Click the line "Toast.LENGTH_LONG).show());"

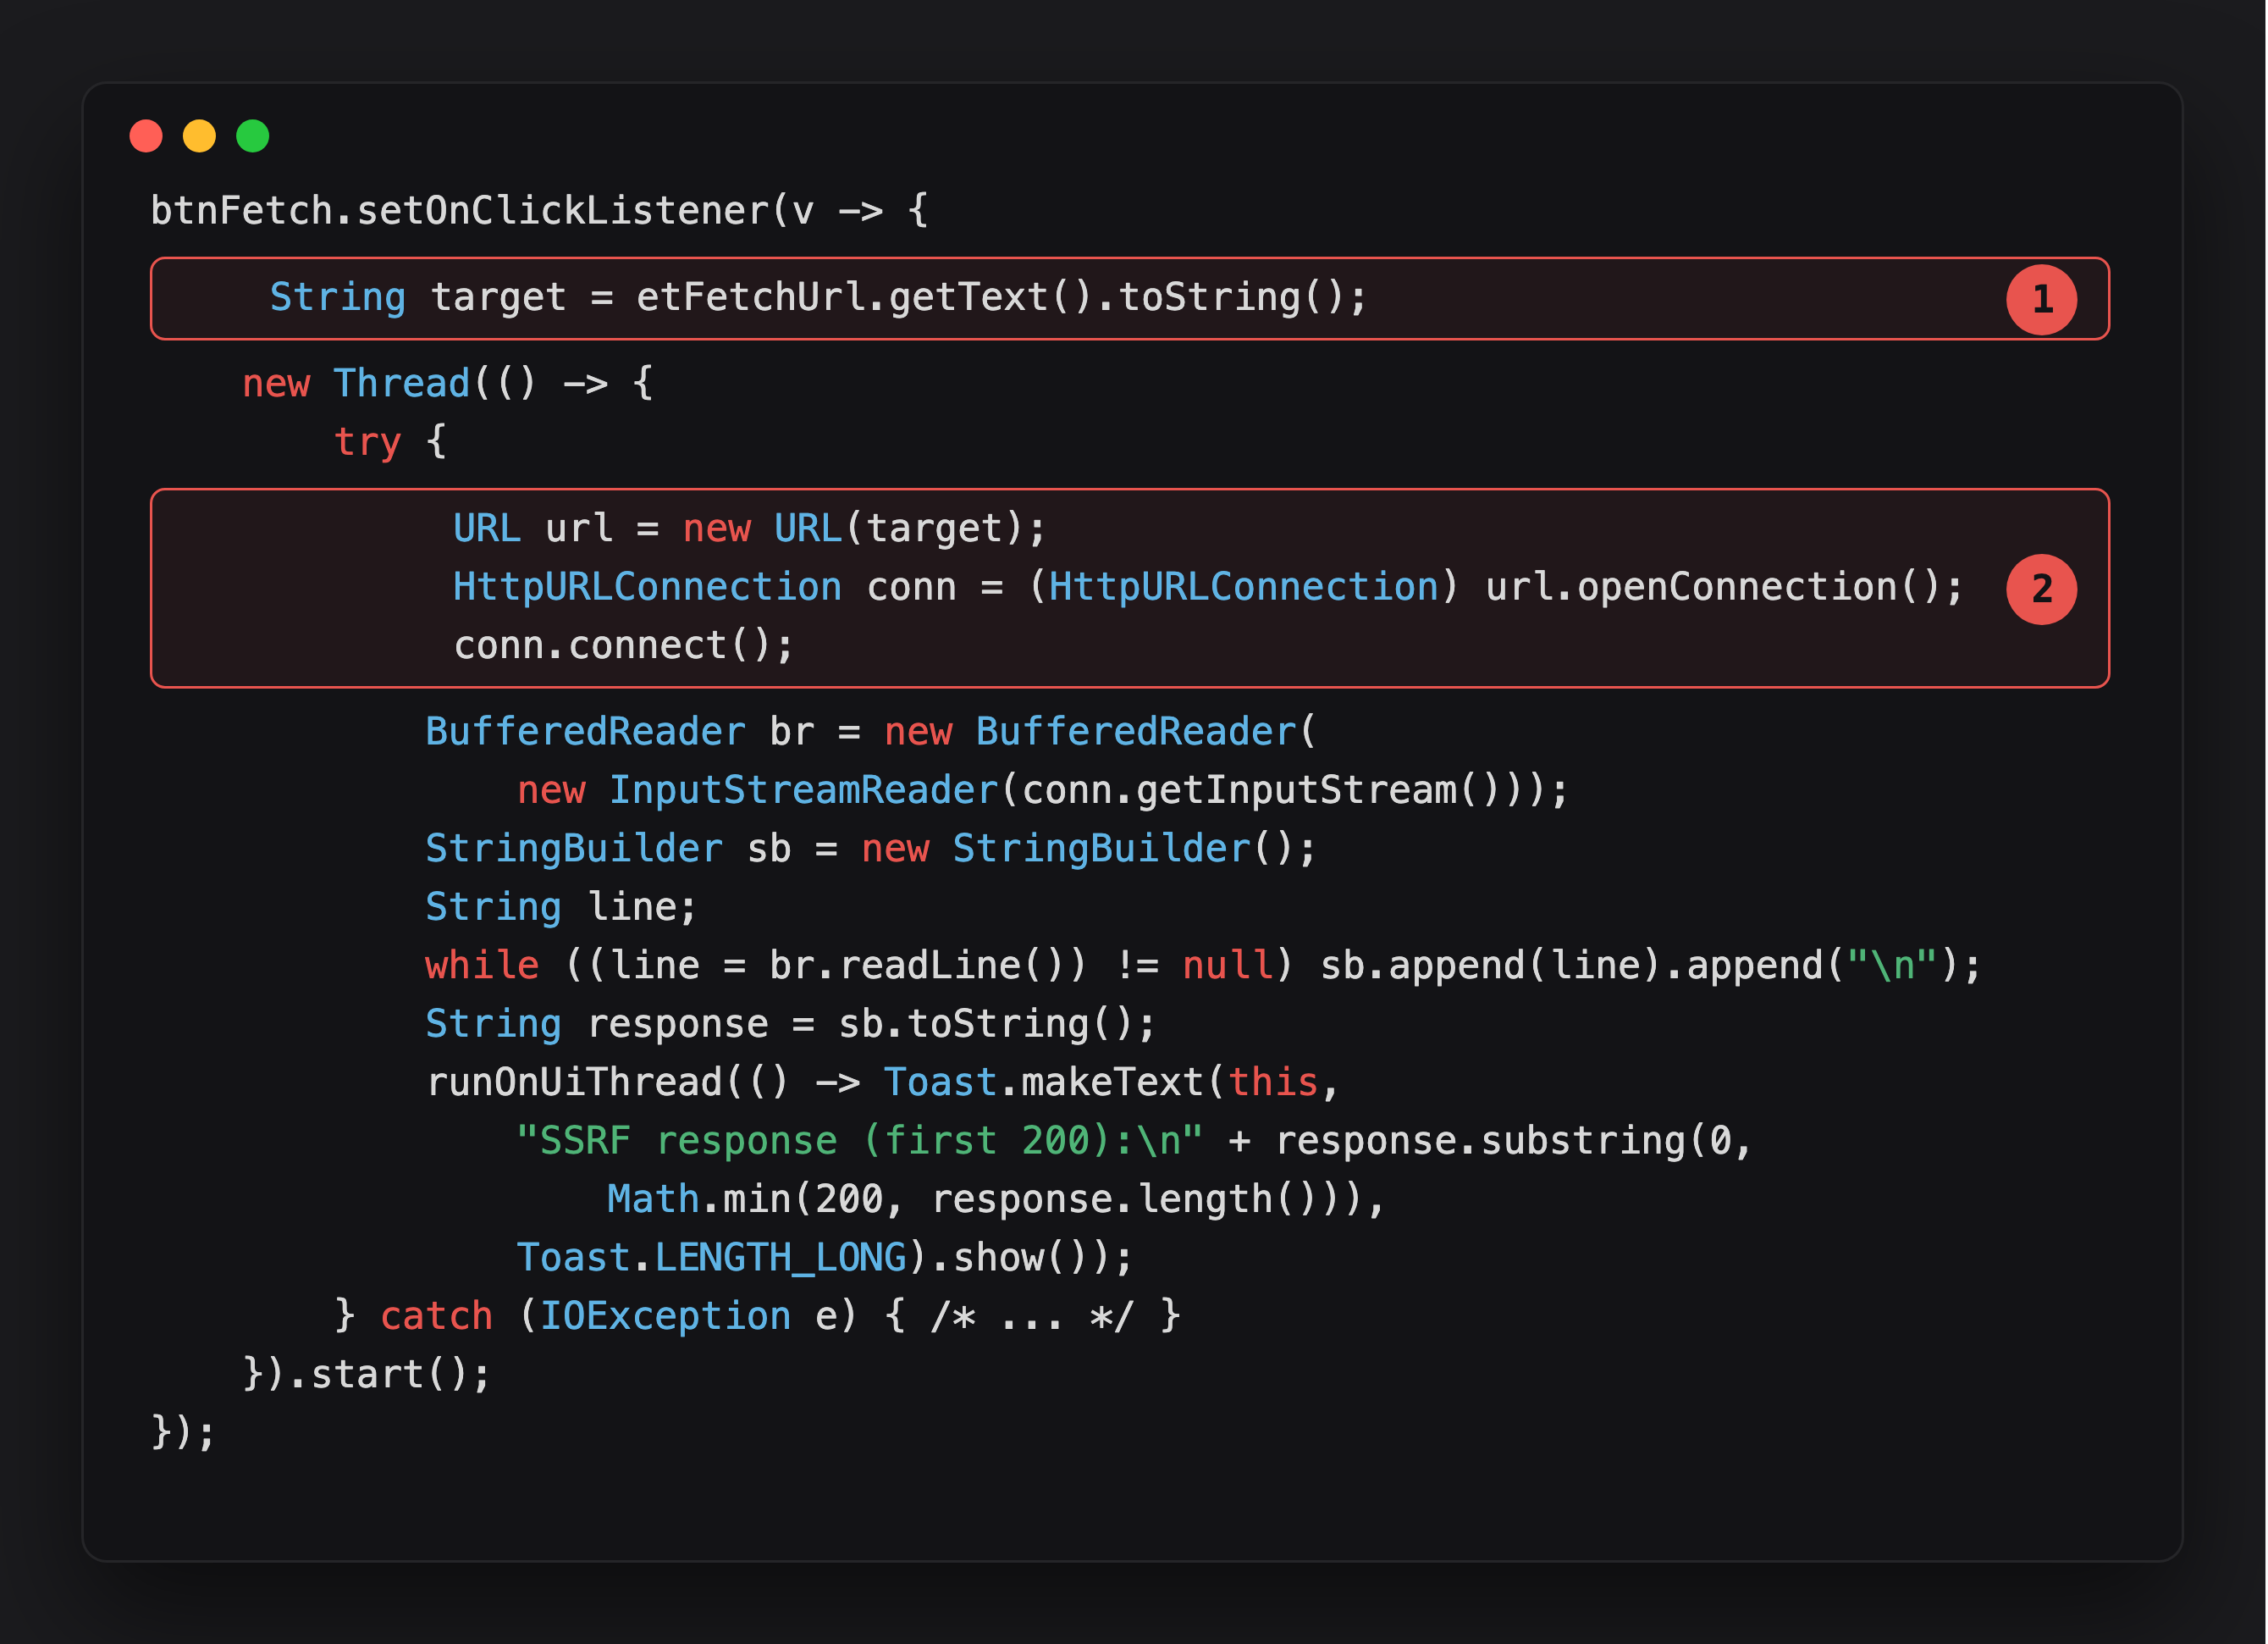[x=825, y=1258]
